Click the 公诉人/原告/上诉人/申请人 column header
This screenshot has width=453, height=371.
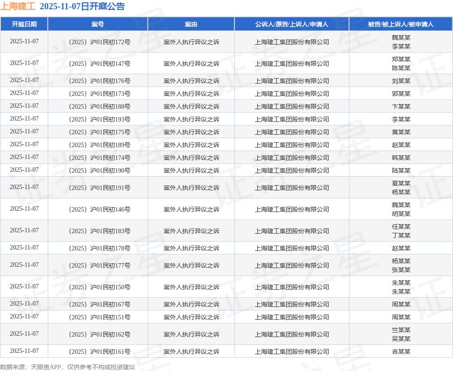tap(292, 24)
